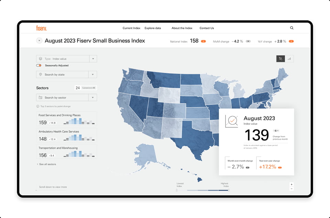Click the MoM change −4.2 % value
330x218 pixels.
point(238,42)
